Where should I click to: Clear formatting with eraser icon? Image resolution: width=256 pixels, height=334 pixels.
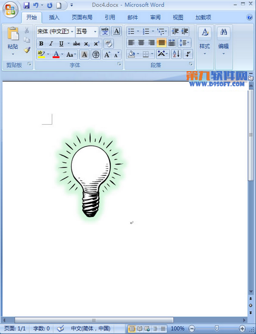(109, 43)
